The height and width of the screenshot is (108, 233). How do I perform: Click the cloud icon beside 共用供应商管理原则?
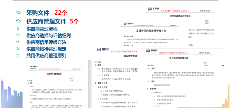(17, 55)
